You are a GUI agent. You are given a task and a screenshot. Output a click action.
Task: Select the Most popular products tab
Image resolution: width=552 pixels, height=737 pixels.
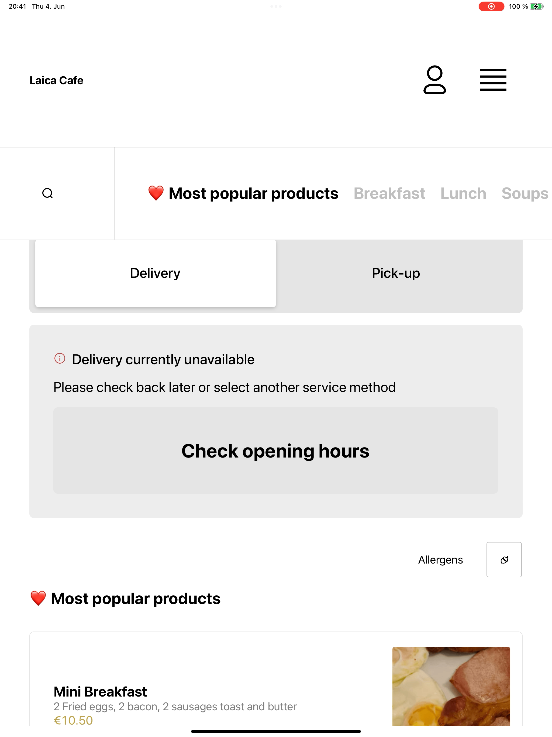point(243,194)
